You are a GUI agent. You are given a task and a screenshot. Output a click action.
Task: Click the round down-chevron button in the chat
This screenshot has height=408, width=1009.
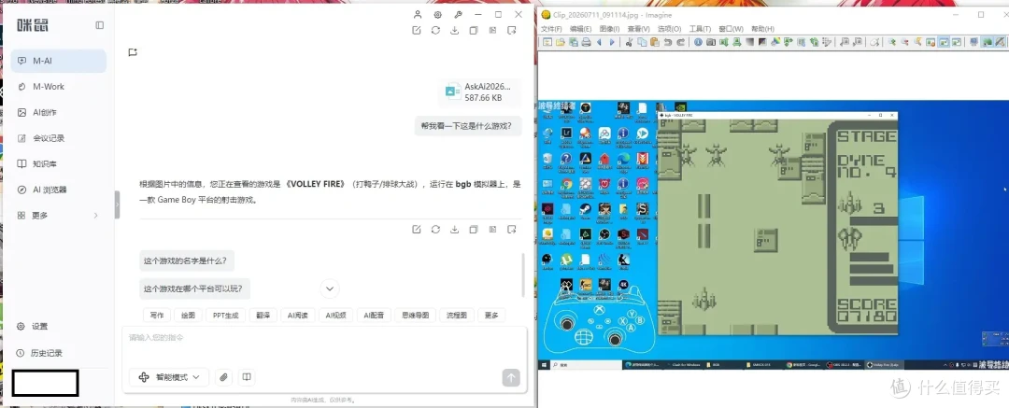(330, 288)
